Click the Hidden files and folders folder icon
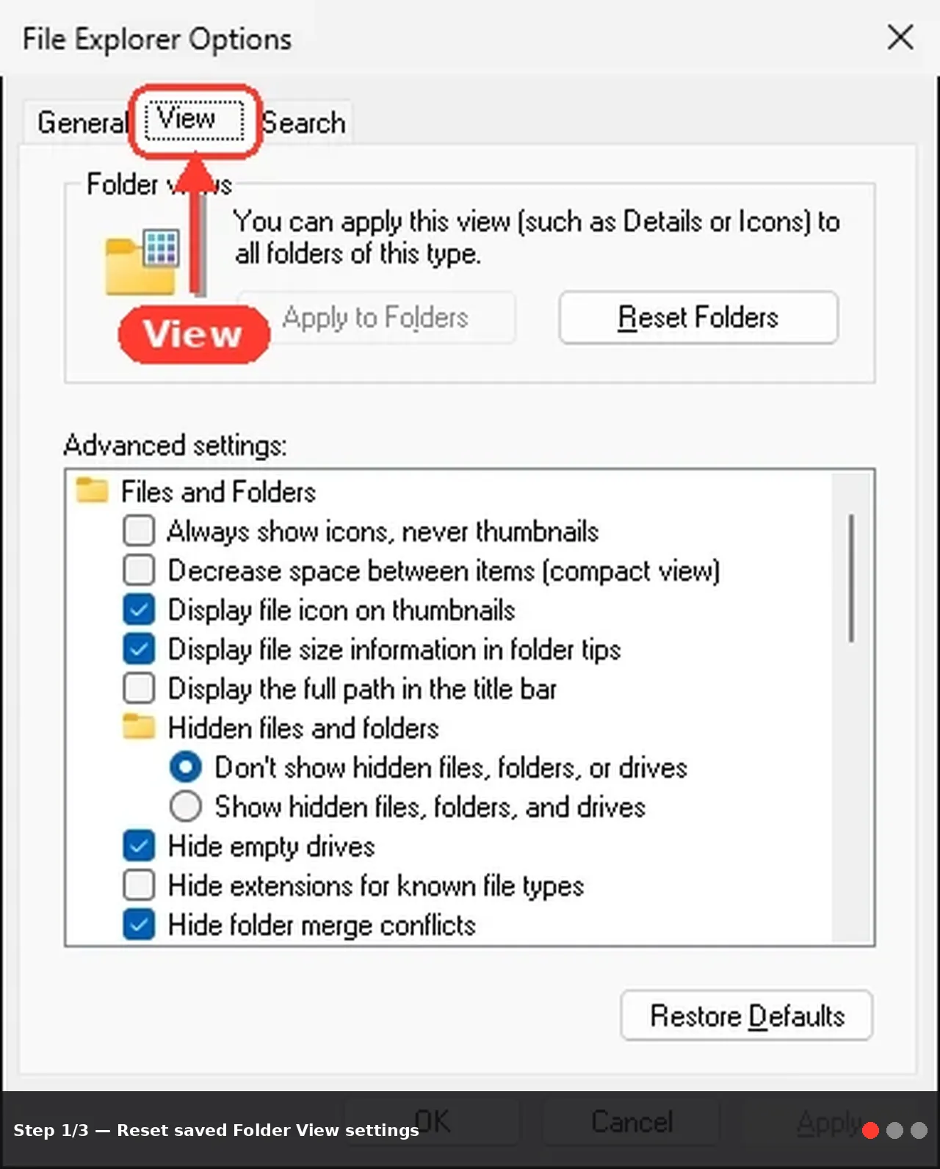 tap(139, 727)
